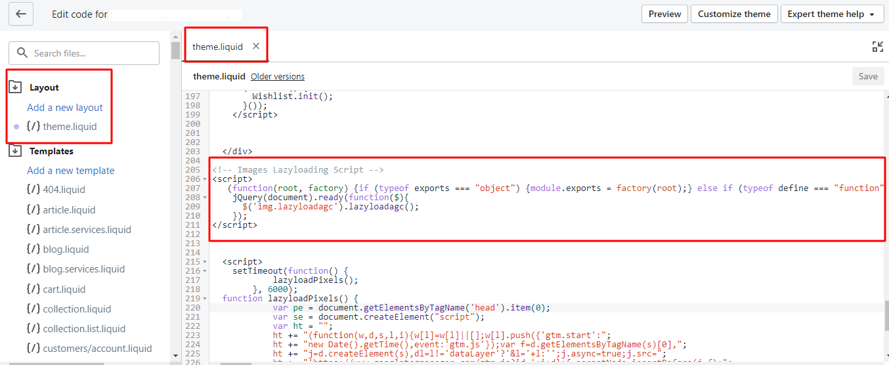Image resolution: width=889 pixels, height=365 pixels.
Task: Click the Customize theme button
Action: pos(734,14)
